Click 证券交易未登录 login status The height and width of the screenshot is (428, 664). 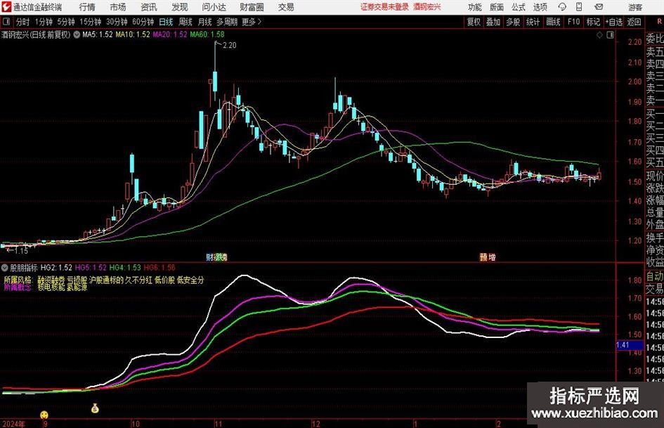click(385, 7)
